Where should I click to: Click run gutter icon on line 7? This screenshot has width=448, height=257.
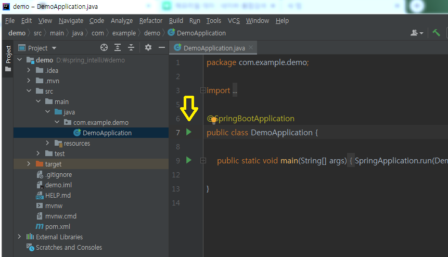(188, 132)
